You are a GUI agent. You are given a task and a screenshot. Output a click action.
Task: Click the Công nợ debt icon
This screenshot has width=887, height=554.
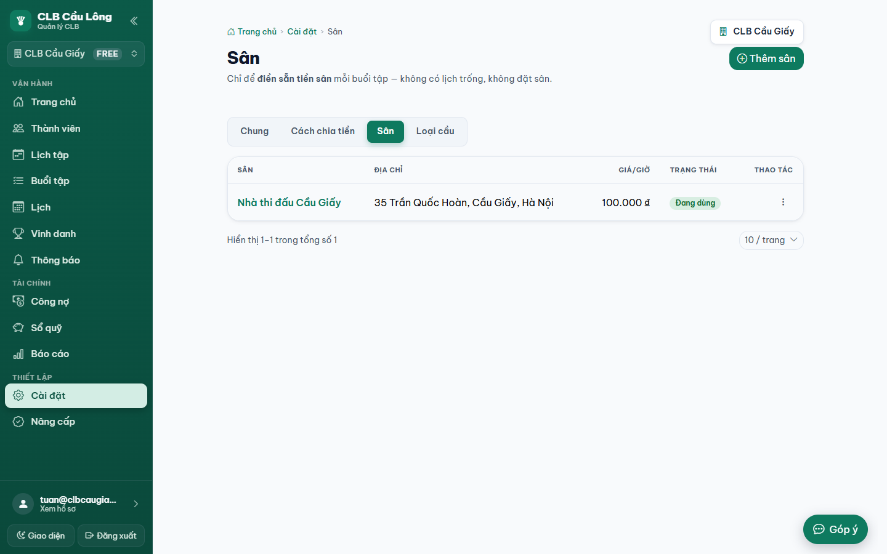pyautogui.click(x=18, y=302)
